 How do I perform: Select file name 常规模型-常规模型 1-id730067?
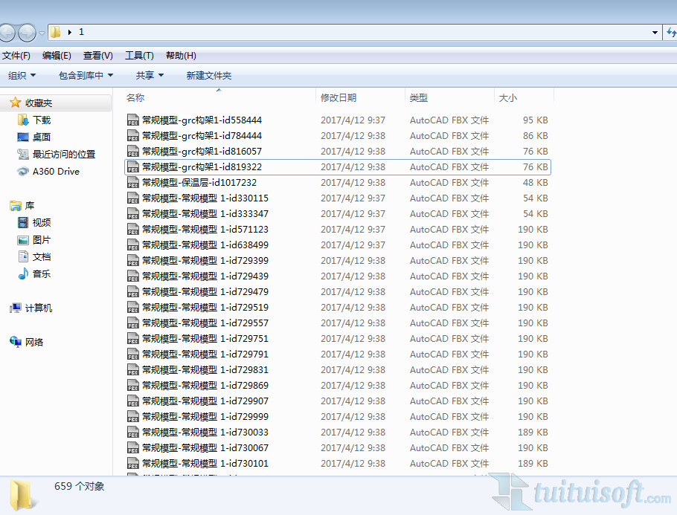[205, 447]
